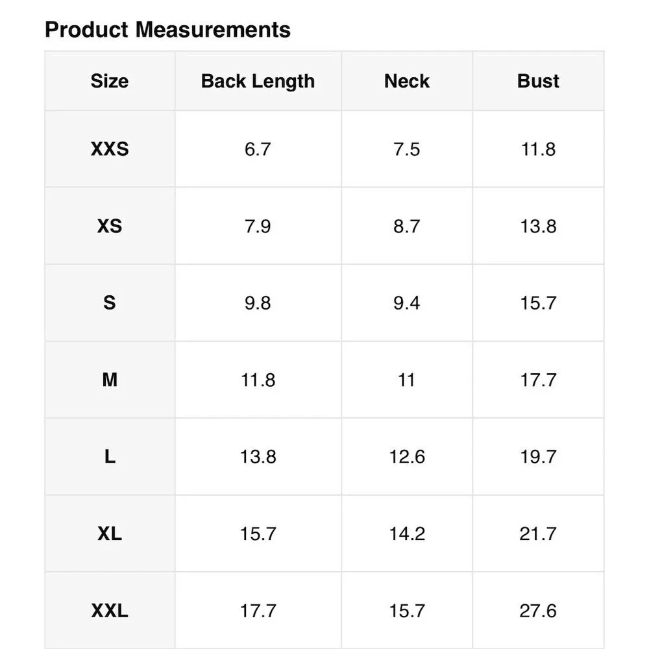Image resolution: width=649 pixels, height=649 pixels.
Task: Select M neck value 11
Action: point(406,380)
